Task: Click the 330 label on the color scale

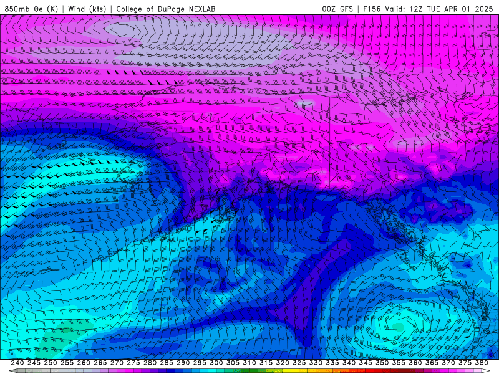Action: (316, 363)
